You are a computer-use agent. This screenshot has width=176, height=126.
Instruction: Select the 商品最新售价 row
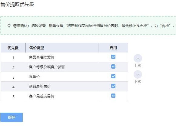coord(64,87)
